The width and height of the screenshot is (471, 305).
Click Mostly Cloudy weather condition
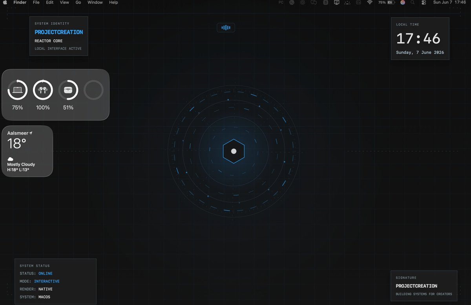coord(21,164)
